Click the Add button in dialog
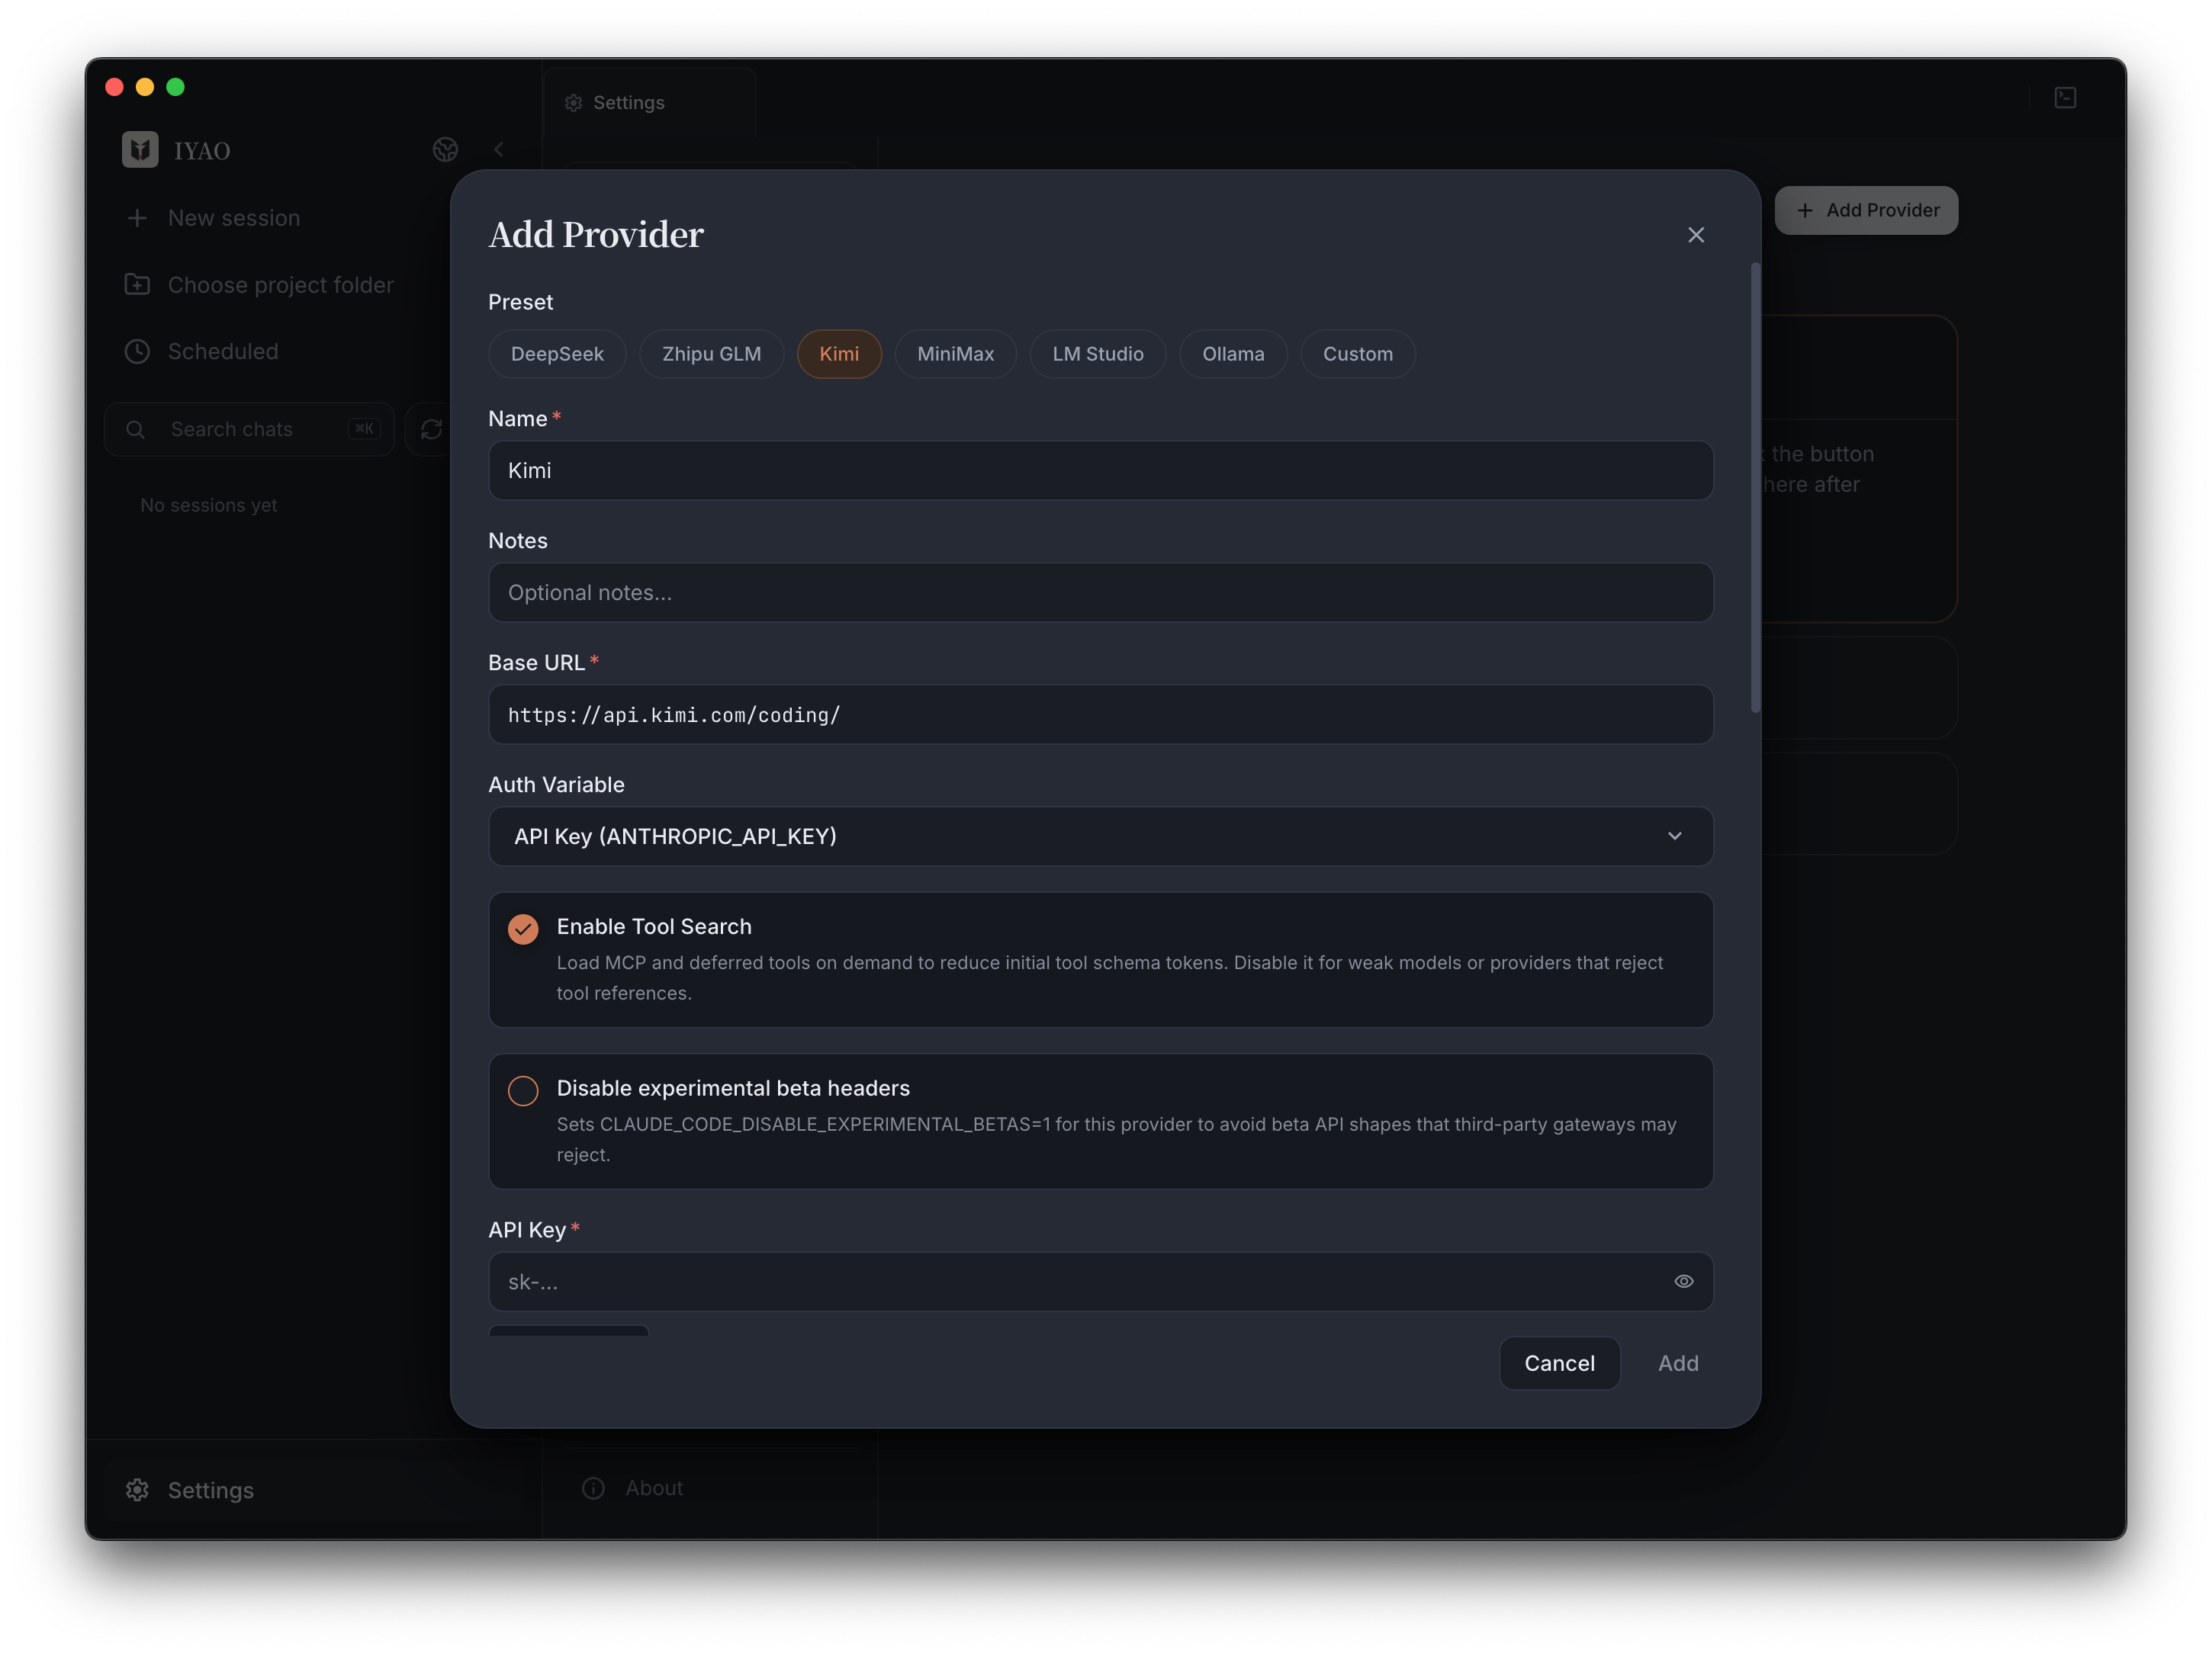The image size is (2212, 1653). click(x=1678, y=1363)
